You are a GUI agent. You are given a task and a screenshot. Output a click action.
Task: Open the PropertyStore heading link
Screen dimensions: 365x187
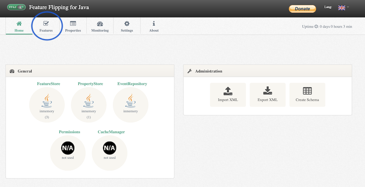pyautogui.click(x=90, y=84)
